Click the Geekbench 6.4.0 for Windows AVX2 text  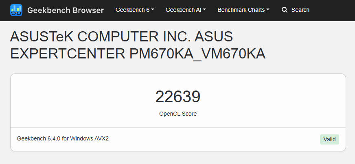[63, 139]
